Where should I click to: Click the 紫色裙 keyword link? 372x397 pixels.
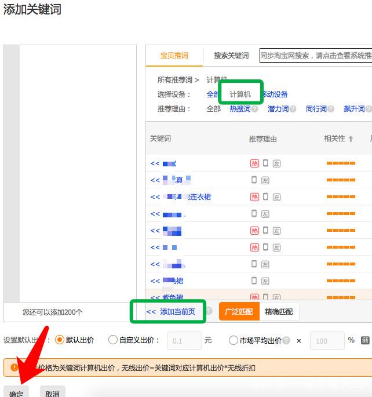tap(173, 297)
